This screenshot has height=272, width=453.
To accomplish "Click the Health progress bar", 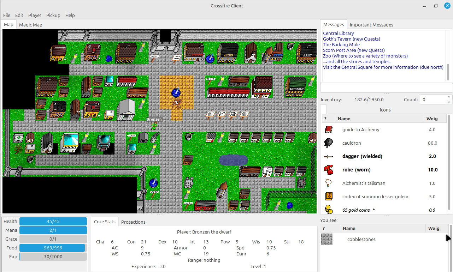I will 53,221.
